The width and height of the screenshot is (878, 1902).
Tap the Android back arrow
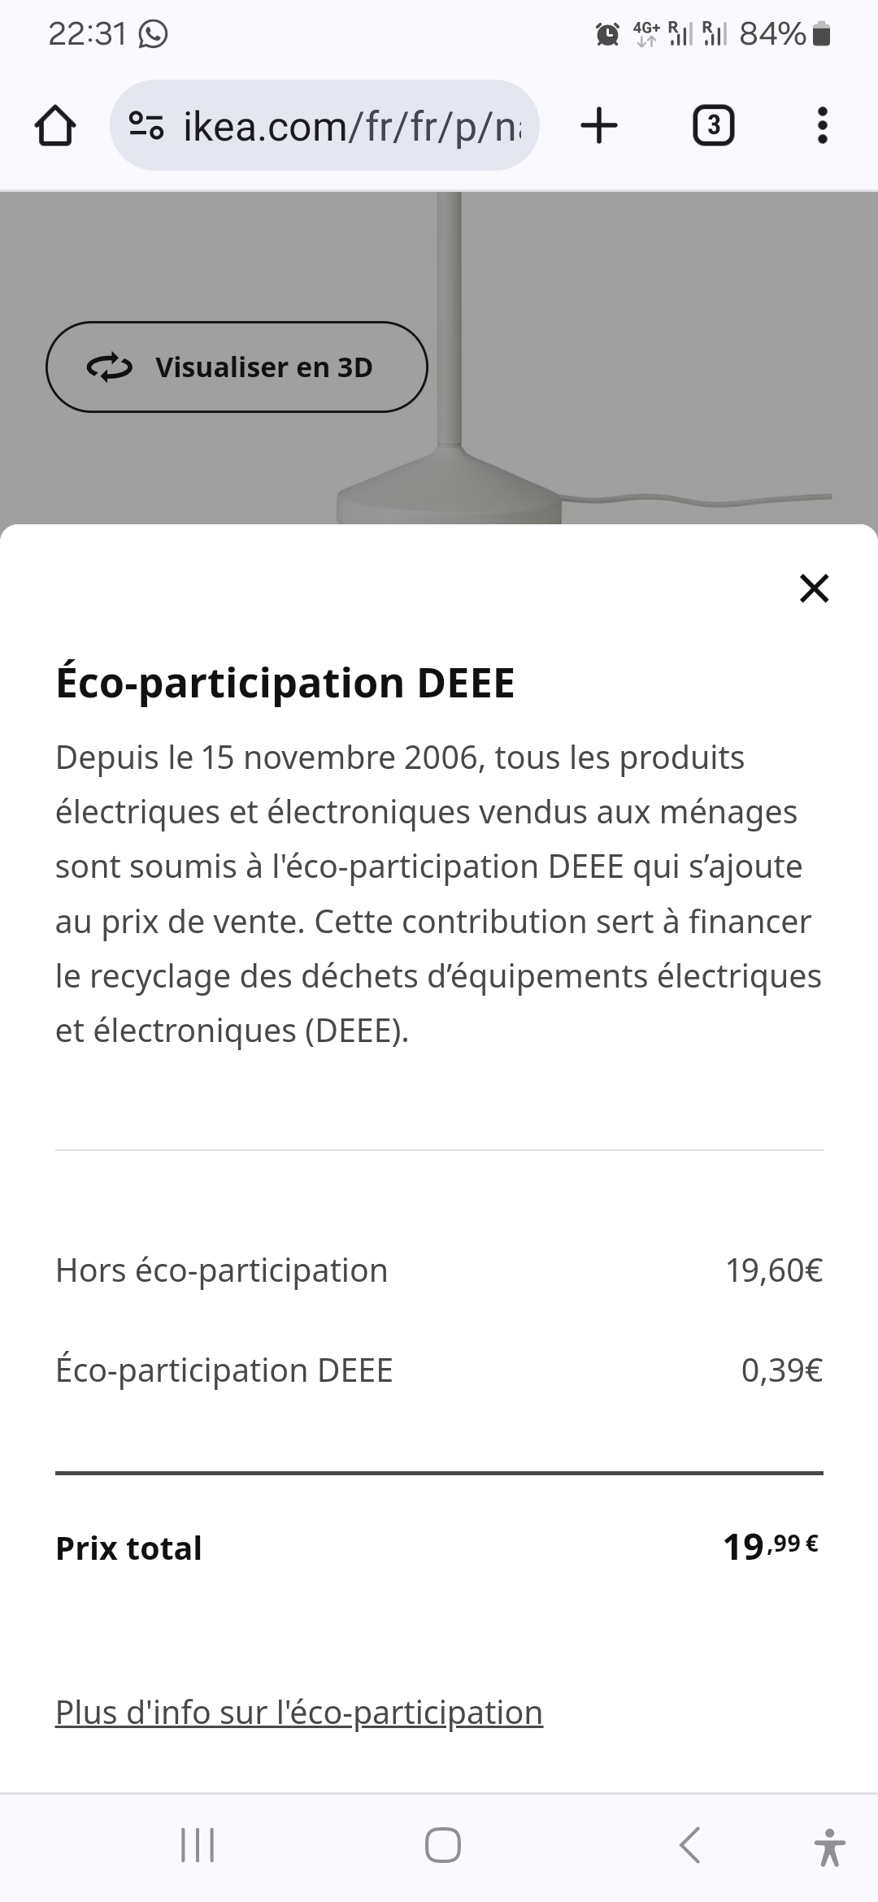pyautogui.click(x=689, y=1845)
